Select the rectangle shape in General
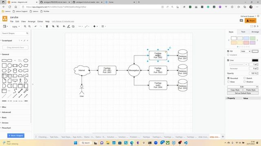The width and height of the screenshot is (261, 146). click(x=4, y=60)
